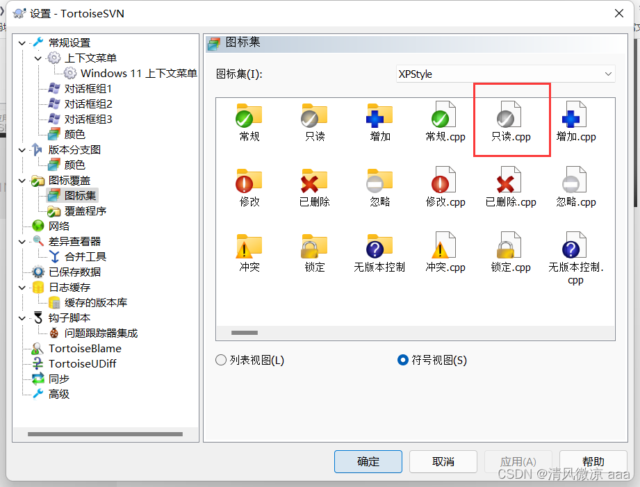The height and width of the screenshot is (487, 640).
Task: Click the hook icon beside 钩子脚本
Action: 38,317
